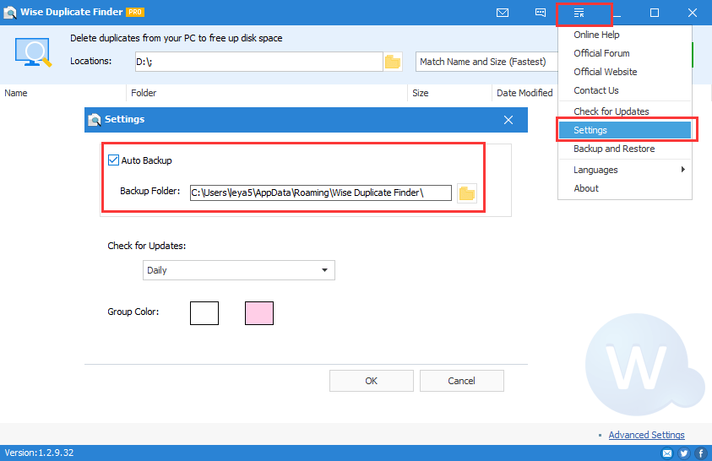Image resolution: width=712 pixels, height=461 pixels.
Task: Toggle the Auto Backup checkbox
Action: coord(113,160)
